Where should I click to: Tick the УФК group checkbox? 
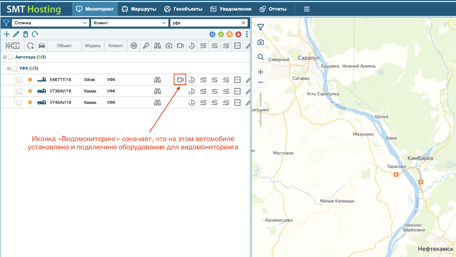(14, 69)
